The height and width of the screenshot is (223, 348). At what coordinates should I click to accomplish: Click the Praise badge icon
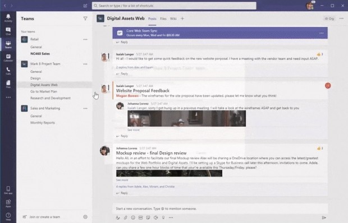click(163, 218)
